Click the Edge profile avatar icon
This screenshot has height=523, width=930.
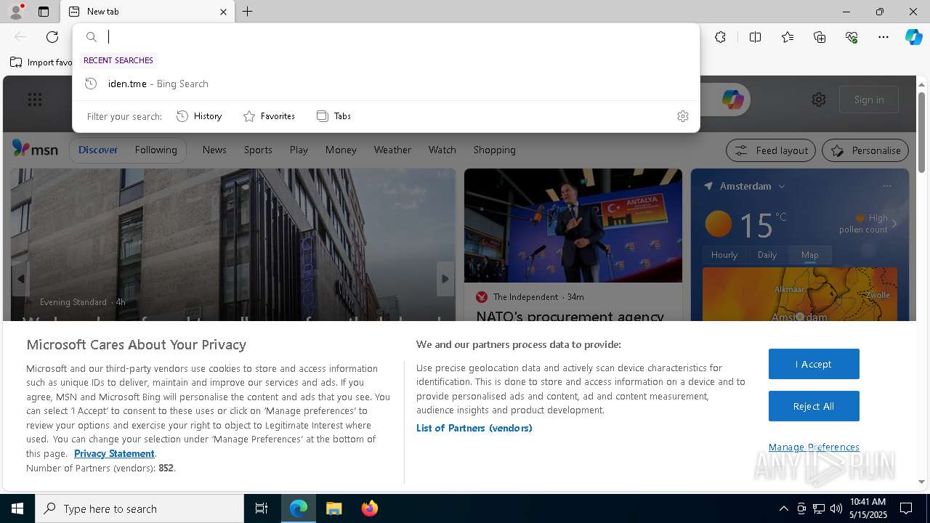(x=15, y=12)
